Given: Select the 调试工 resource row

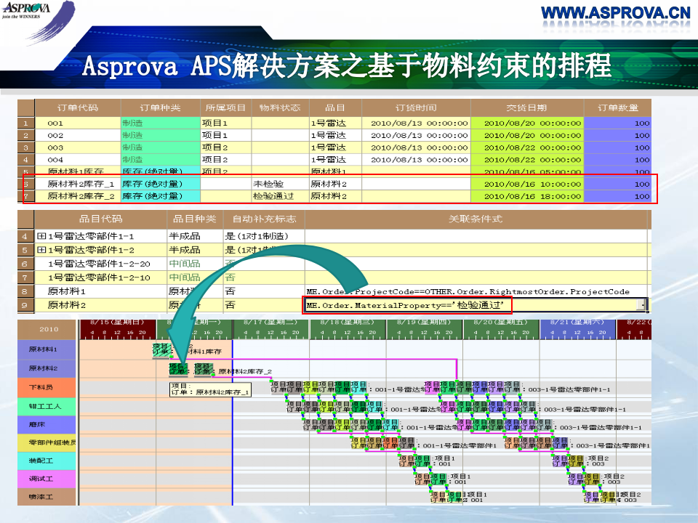Looking at the screenshot, I should click(47, 479).
